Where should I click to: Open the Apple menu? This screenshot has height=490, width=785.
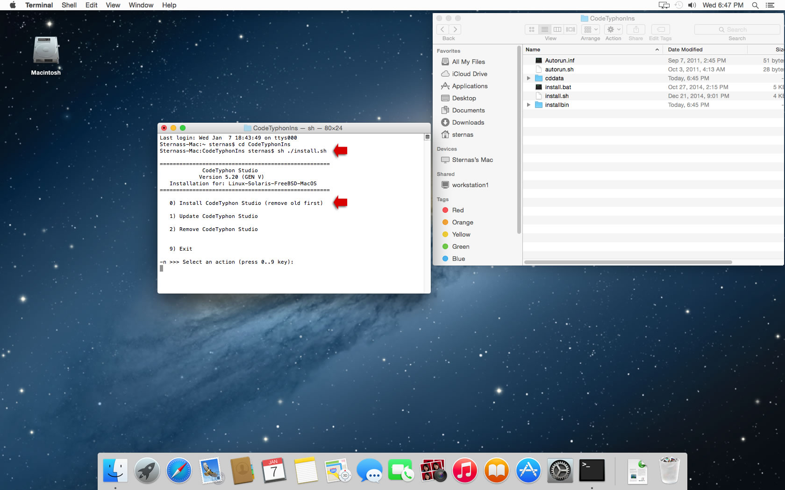pyautogui.click(x=13, y=5)
